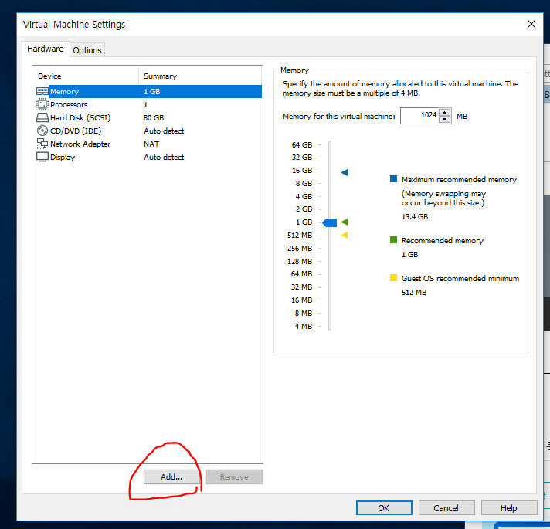550x529 pixels.
Task: Click the 13.4 GB maximum memory value
Action: [415, 217]
